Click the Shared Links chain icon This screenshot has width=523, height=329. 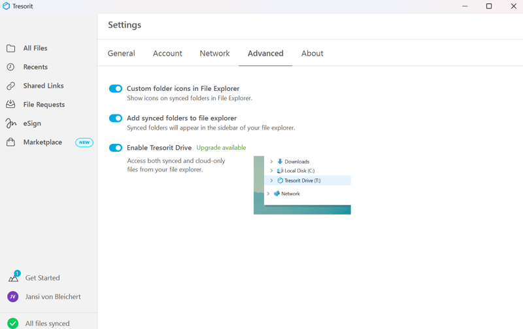(10, 86)
